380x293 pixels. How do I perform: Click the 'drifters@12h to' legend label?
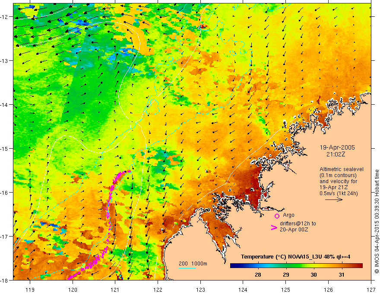pos(298,224)
